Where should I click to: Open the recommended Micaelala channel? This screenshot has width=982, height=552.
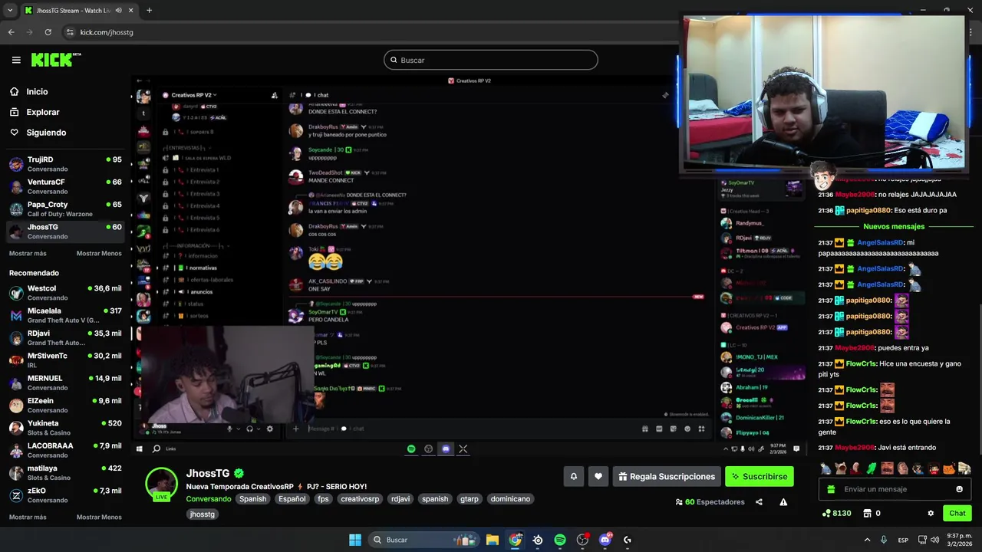[65, 315]
